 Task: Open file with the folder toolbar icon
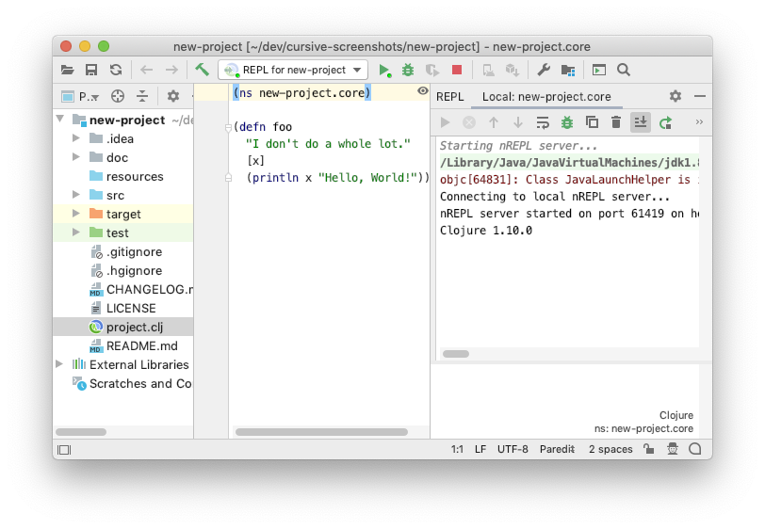67,71
